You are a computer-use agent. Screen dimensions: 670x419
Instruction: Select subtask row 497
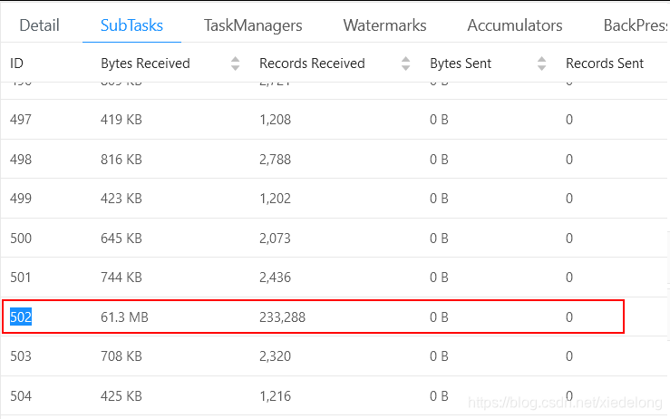pos(21,120)
